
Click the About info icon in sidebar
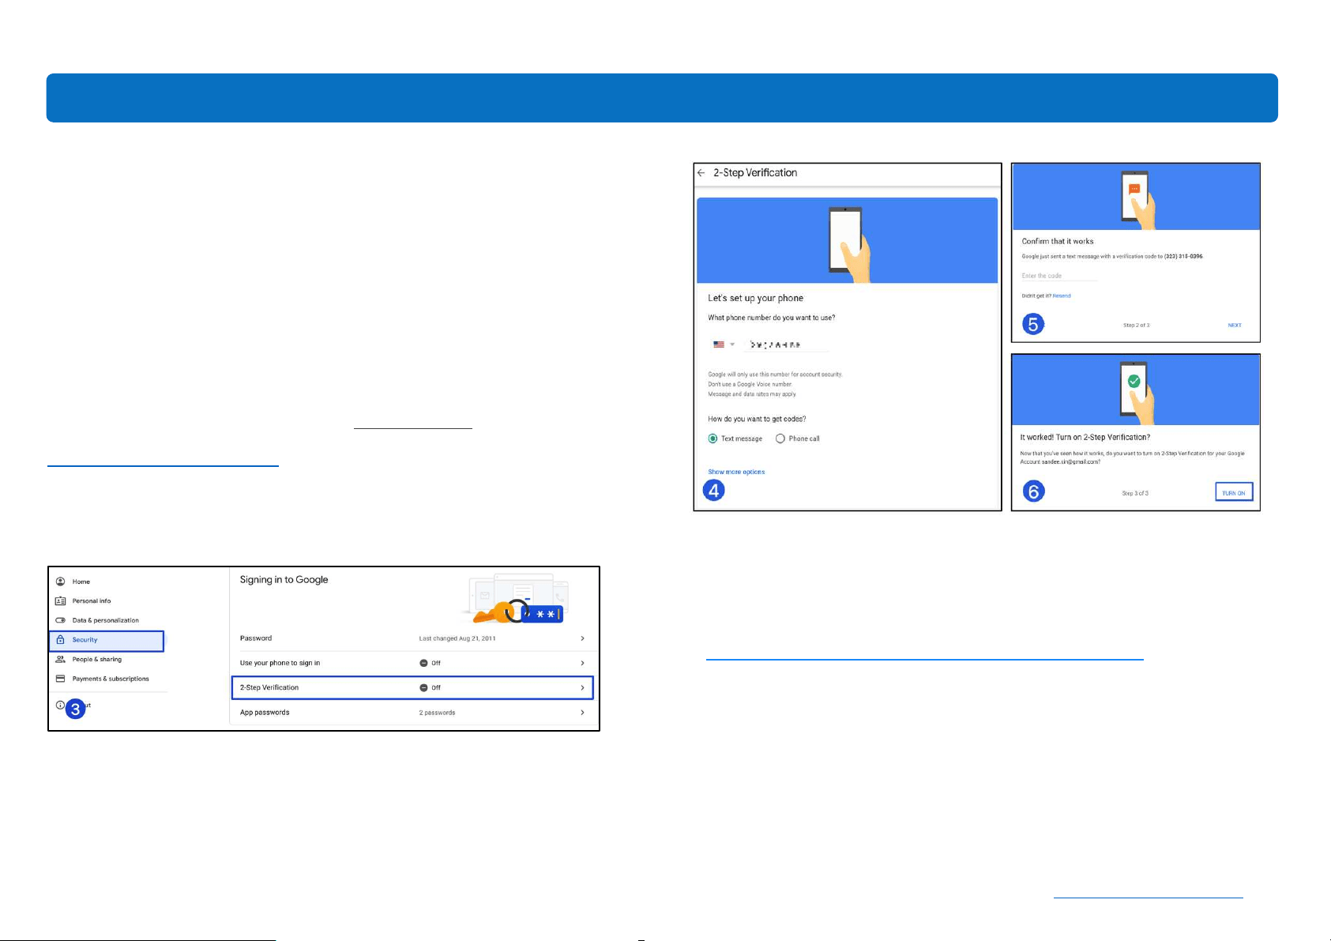pyautogui.click(x=60, y=705)
